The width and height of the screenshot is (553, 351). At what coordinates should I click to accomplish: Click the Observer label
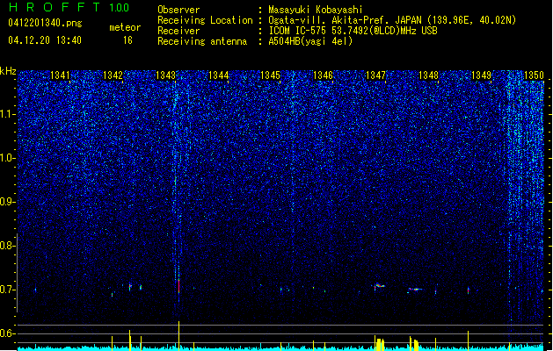(178, 10)
